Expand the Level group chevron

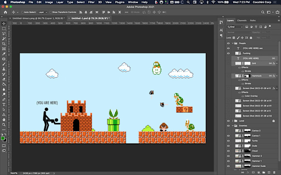coord(232,121)
